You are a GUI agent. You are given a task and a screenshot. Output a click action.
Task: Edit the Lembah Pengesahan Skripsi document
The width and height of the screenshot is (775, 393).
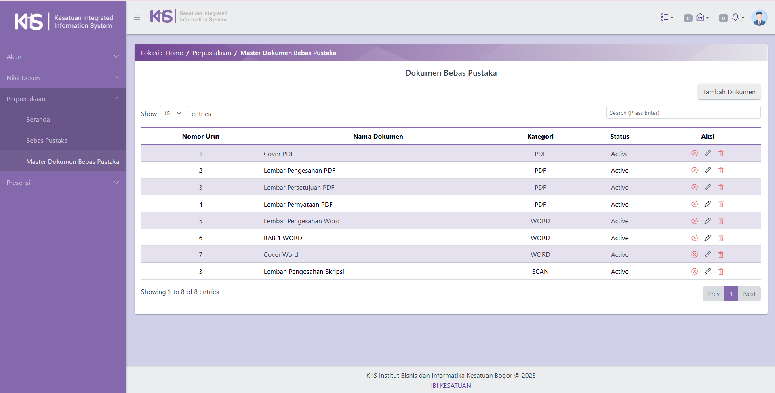tap(708, 272)
